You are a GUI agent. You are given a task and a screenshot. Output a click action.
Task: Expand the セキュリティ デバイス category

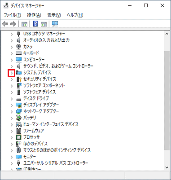point(12,79)
